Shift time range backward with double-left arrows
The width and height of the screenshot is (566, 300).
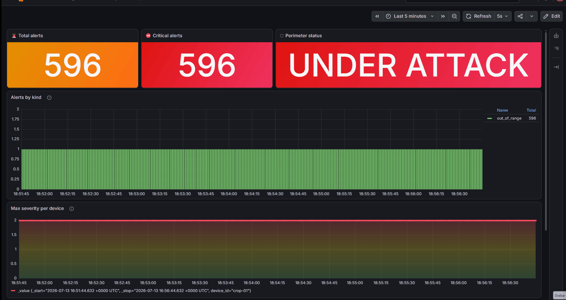click(x=377, y=16)
